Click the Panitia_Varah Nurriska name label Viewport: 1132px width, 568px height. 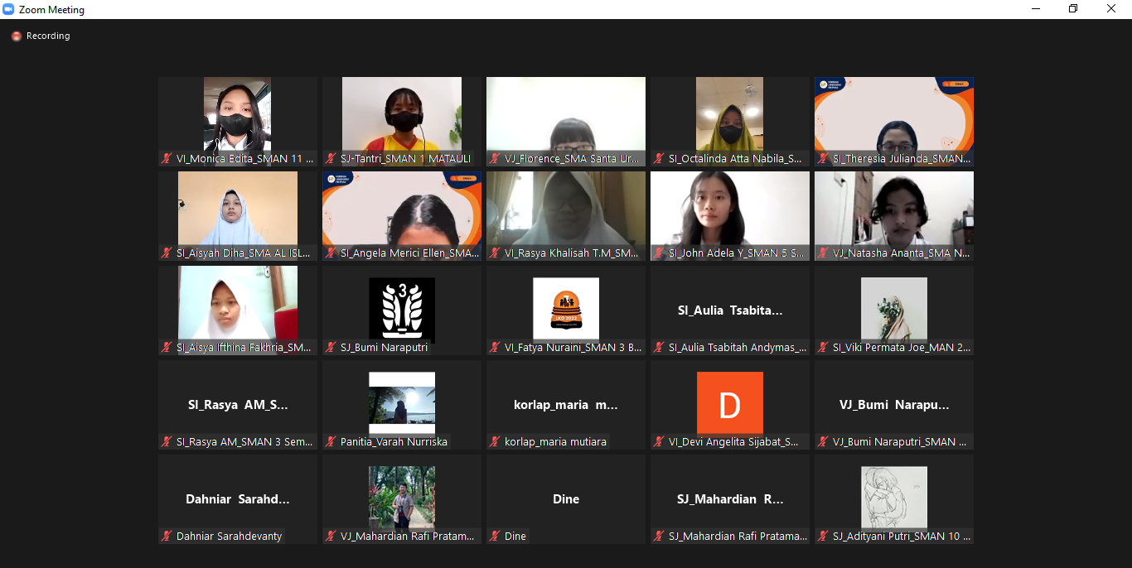coord(394,441)
